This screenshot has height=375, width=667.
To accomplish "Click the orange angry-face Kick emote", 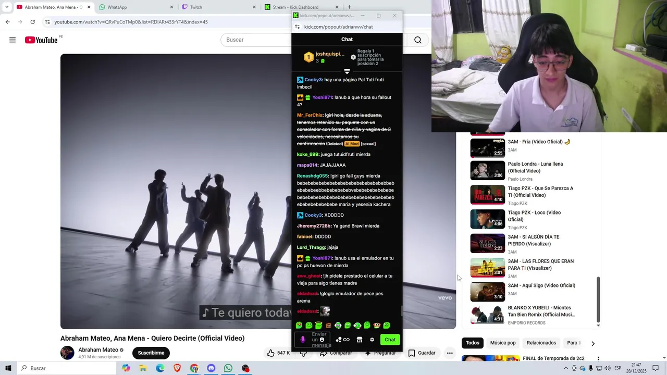I will (328, 326).
